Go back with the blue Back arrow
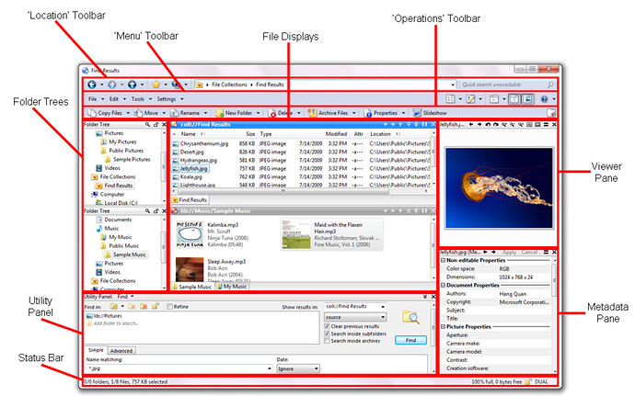This screenshot has width=635, height=396. click(92, 85)
